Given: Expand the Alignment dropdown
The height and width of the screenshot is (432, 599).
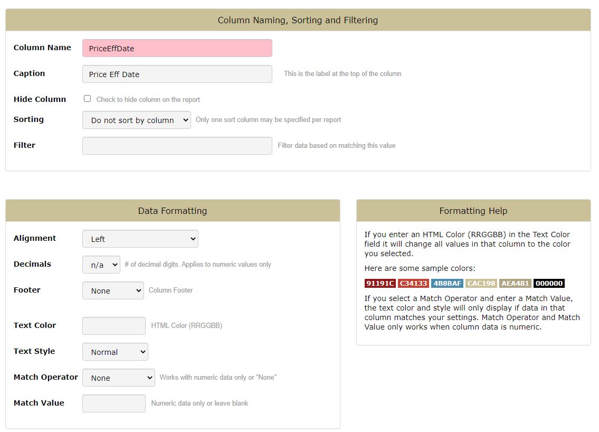Looking at the screenshot, I should (x=140, y=239).
